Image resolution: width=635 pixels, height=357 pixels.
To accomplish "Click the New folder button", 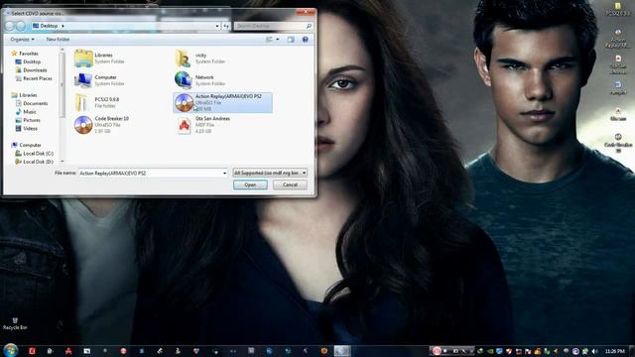I will 58,40.
